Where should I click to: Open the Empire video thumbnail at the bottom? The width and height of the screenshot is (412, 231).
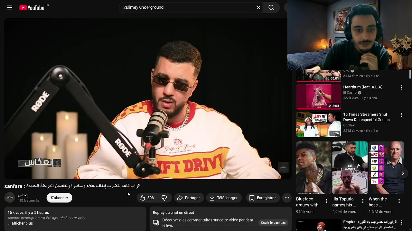[318, 225]
